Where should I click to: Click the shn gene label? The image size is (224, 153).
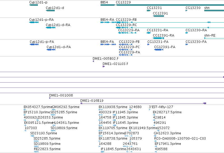pyautogui.click(x=207, y=8)
